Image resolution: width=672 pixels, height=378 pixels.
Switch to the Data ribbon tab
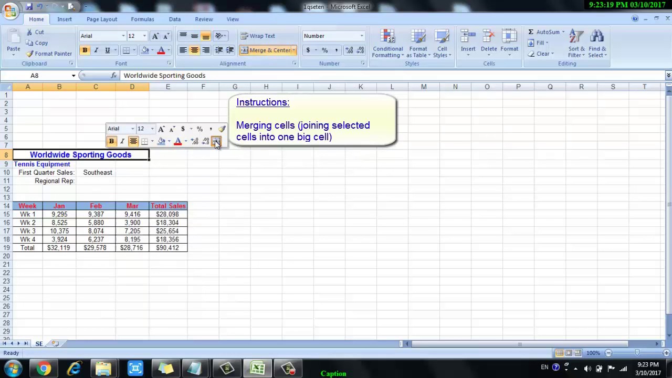[175, 19]
